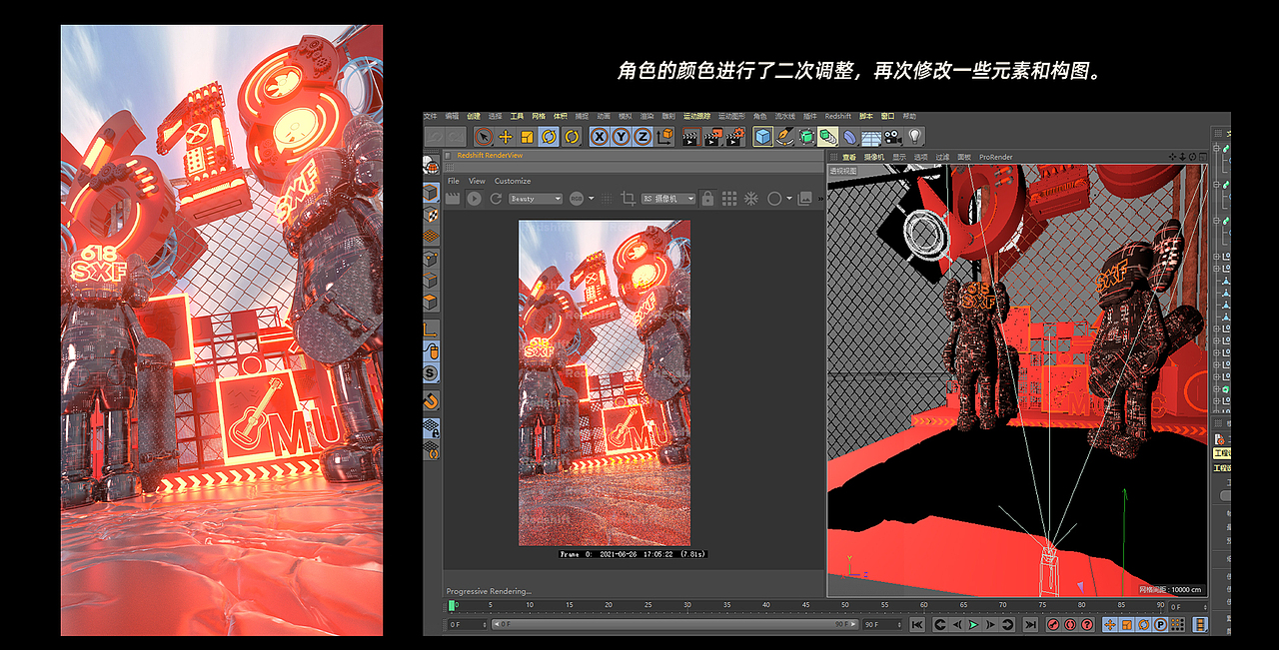
Task: Click Record Active Objects key button
Action: [x=1053, y=624]
